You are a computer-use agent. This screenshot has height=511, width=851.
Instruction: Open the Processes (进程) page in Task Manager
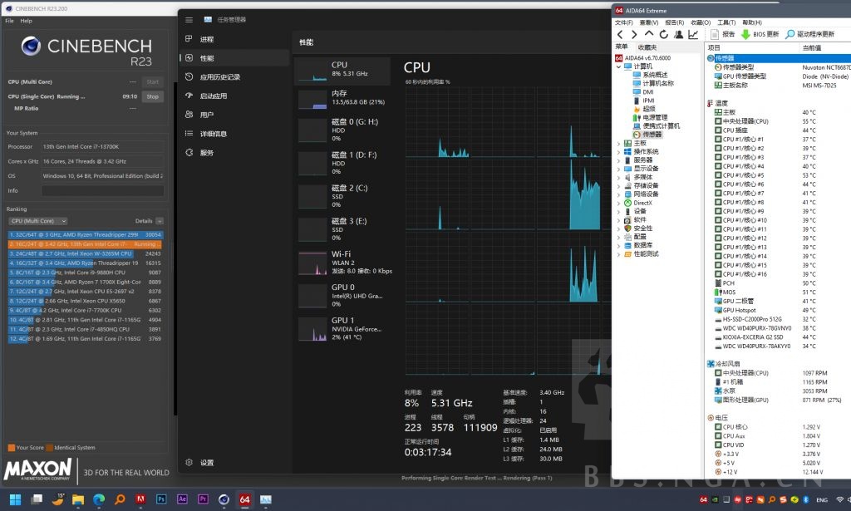pos(205,38)
